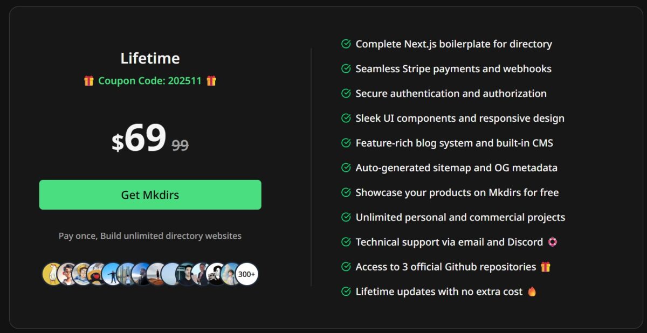
Task: Click the check icon for Auto-generated sitemap
Action: pyautogui.click(x=346, y=168)
